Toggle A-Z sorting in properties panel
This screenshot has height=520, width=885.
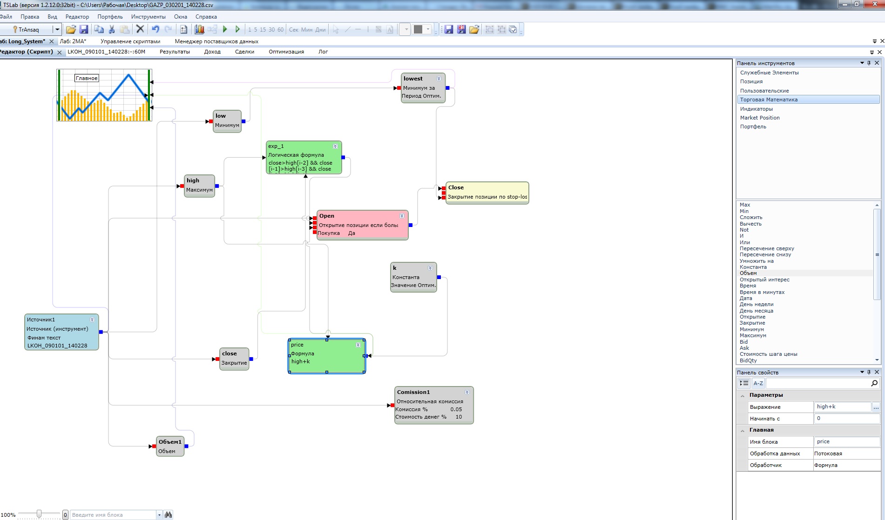point(758,383)
